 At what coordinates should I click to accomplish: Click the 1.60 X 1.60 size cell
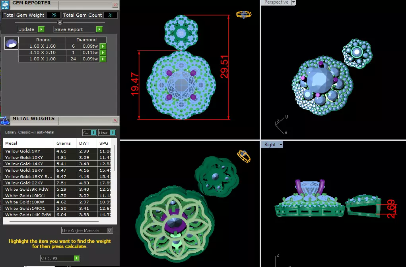pos(42,46)
